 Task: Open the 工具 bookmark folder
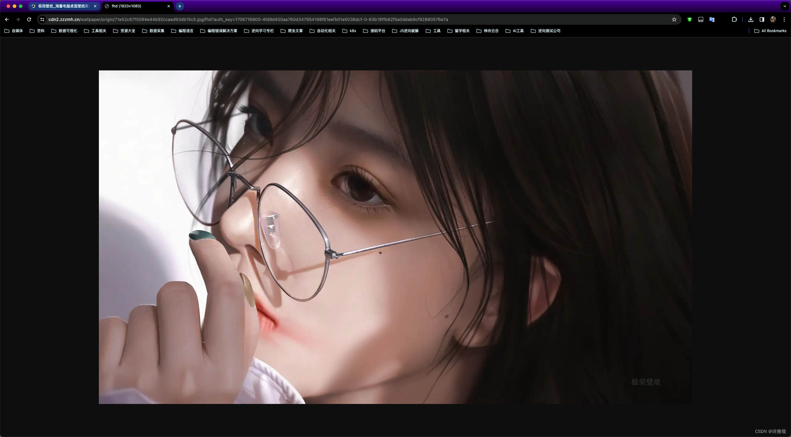[433, 31]
